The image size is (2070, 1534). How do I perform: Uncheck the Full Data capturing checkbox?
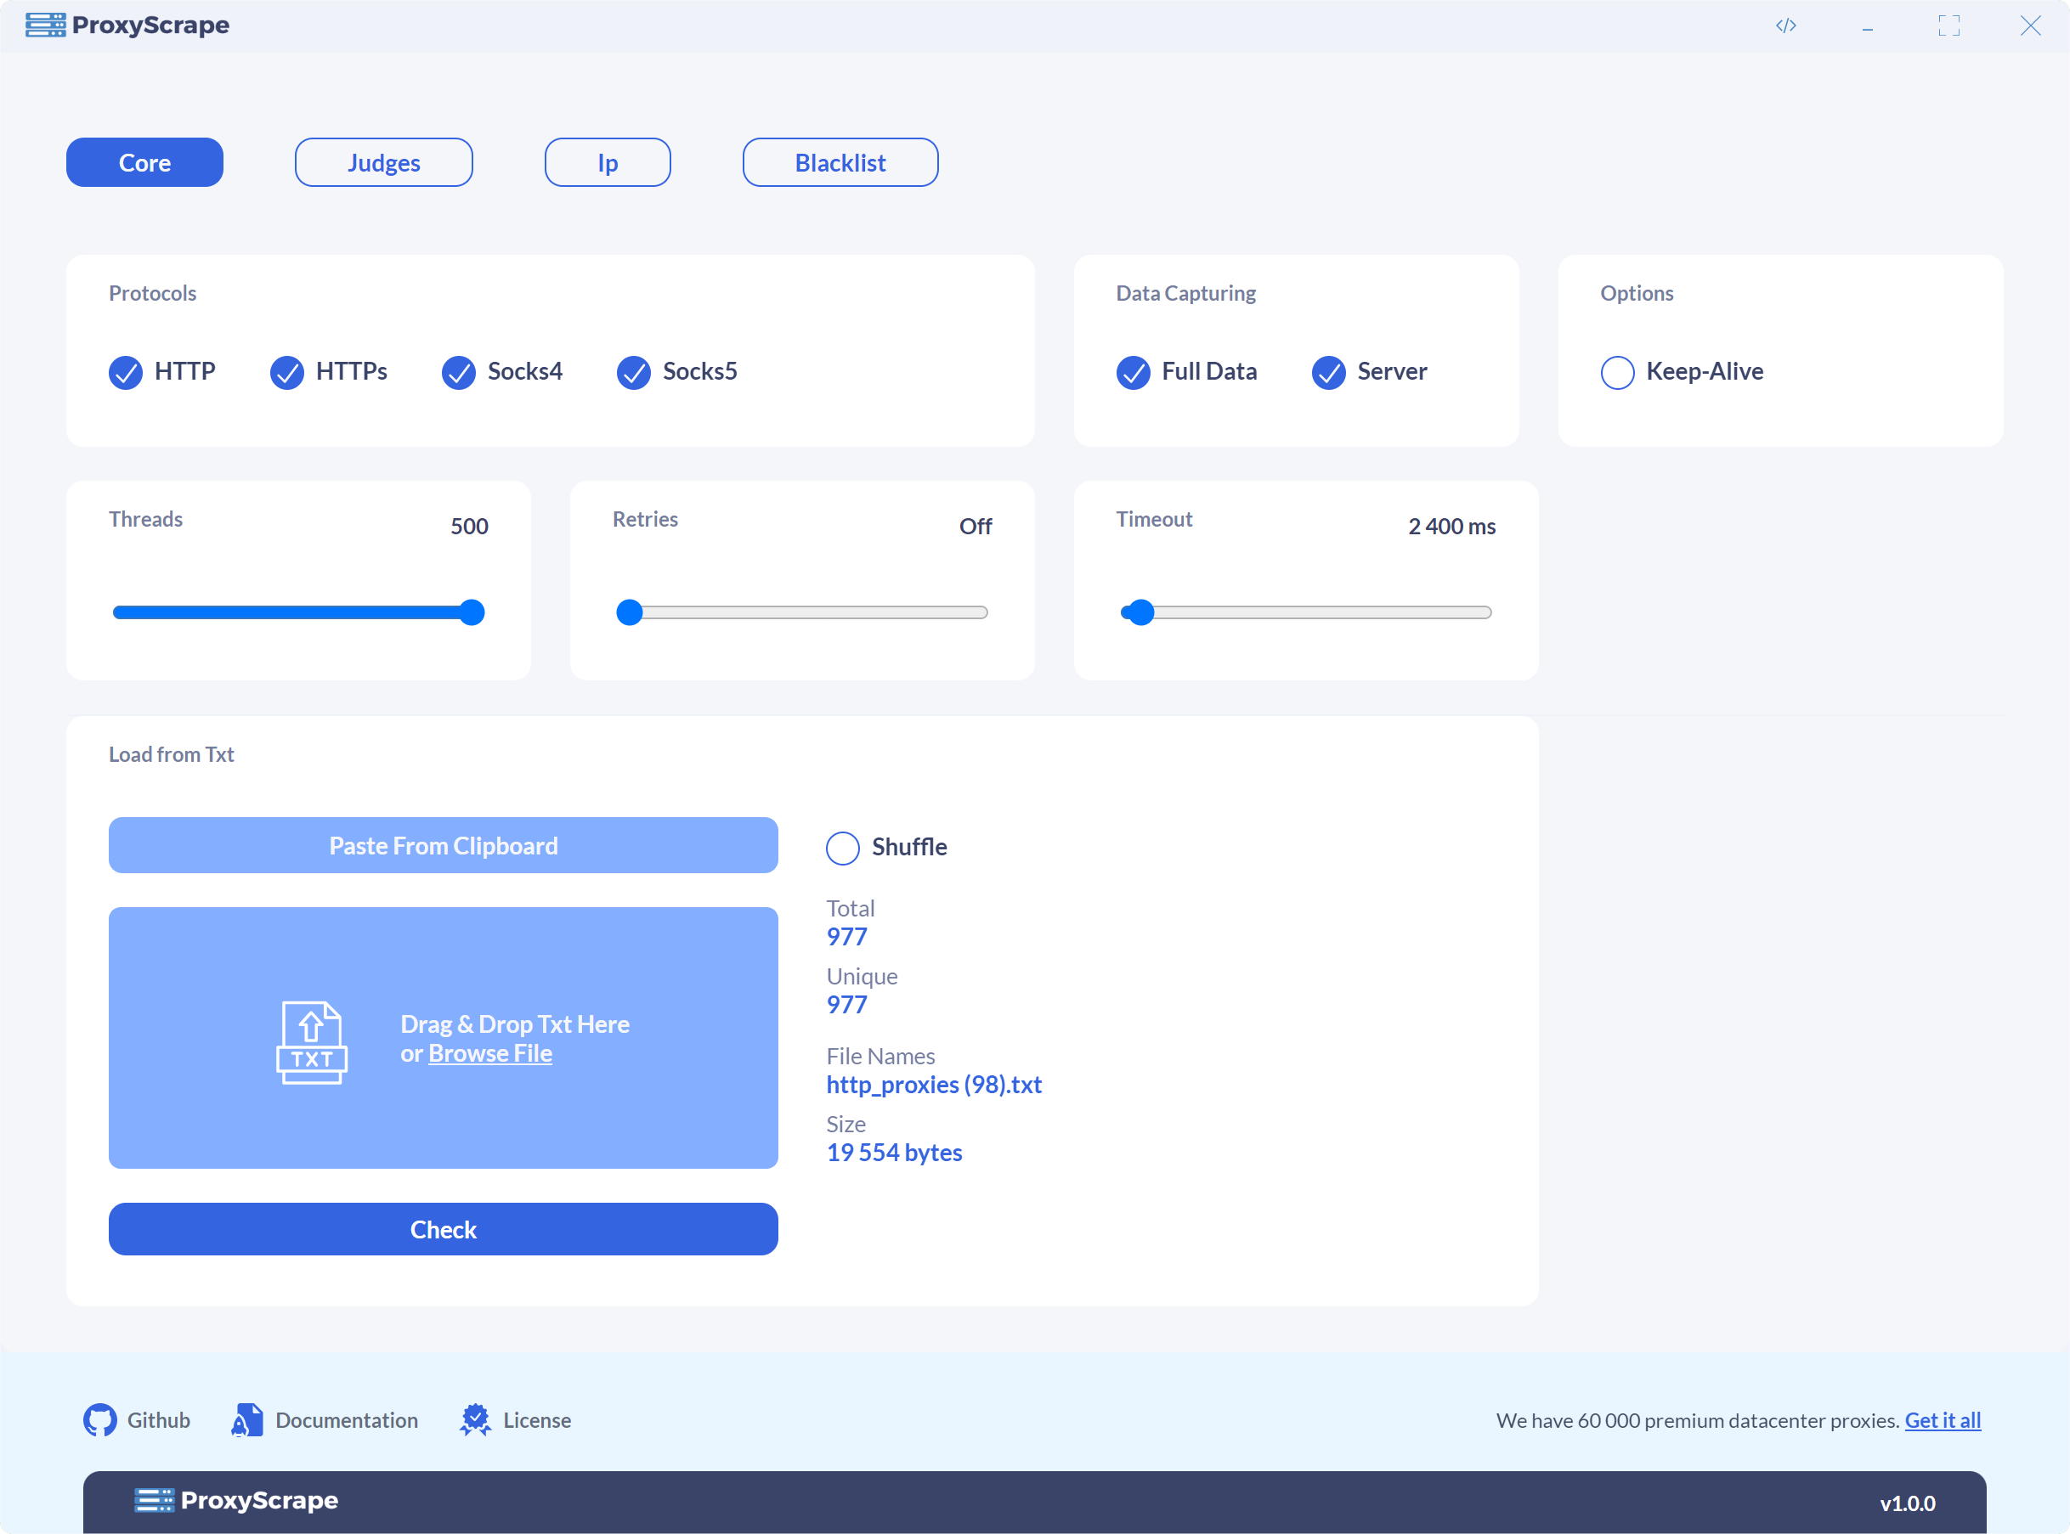click(1134, 372)
